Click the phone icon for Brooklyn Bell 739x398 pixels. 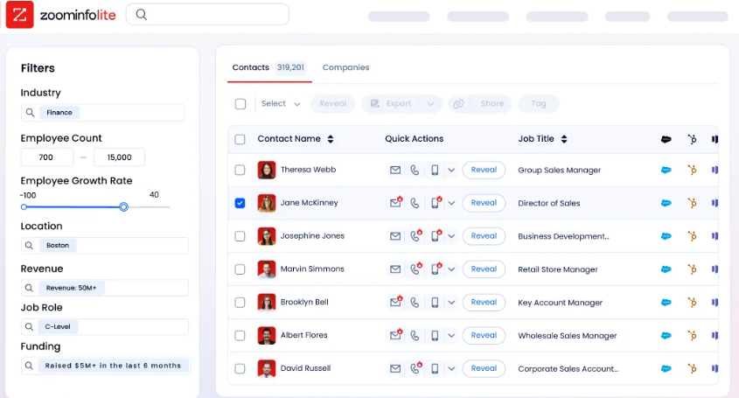click(415, 302)
